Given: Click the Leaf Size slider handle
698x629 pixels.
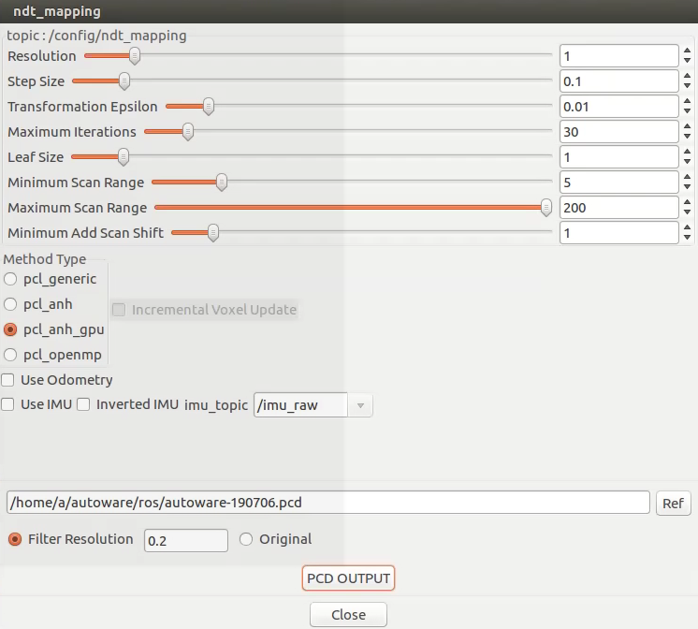Looking at the screenshot, I should (124, 157).
